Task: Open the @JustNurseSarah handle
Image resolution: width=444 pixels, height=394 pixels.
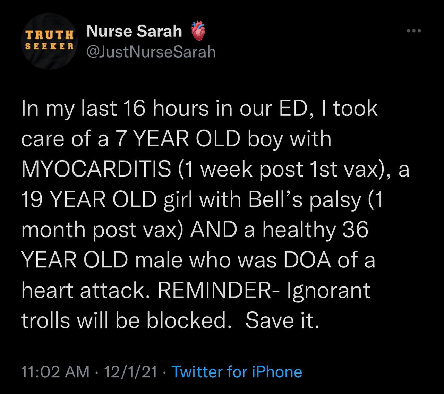Action: 151,52
